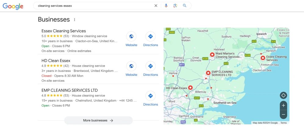Screen dimensions: 304x131
Task: Select the Maid Marion's Cleaning Services map pin
Action: tap(212, 55)
